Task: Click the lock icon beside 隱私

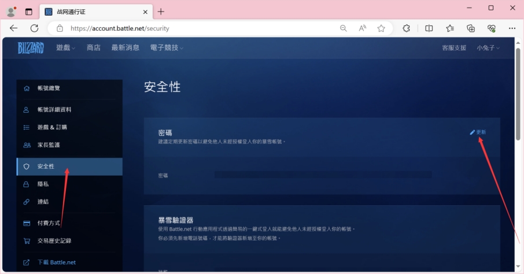Action: point(27,184)
